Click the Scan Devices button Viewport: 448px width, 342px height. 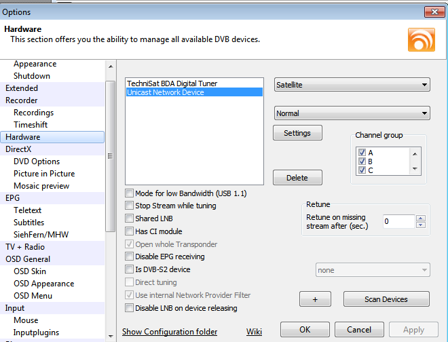386,299
